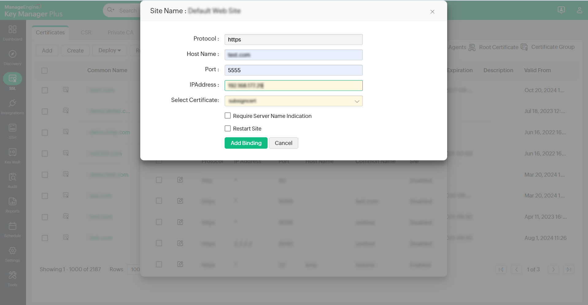The image size is (588, 305).
Task: Switch to the Private CA tab
Action: 120,33
